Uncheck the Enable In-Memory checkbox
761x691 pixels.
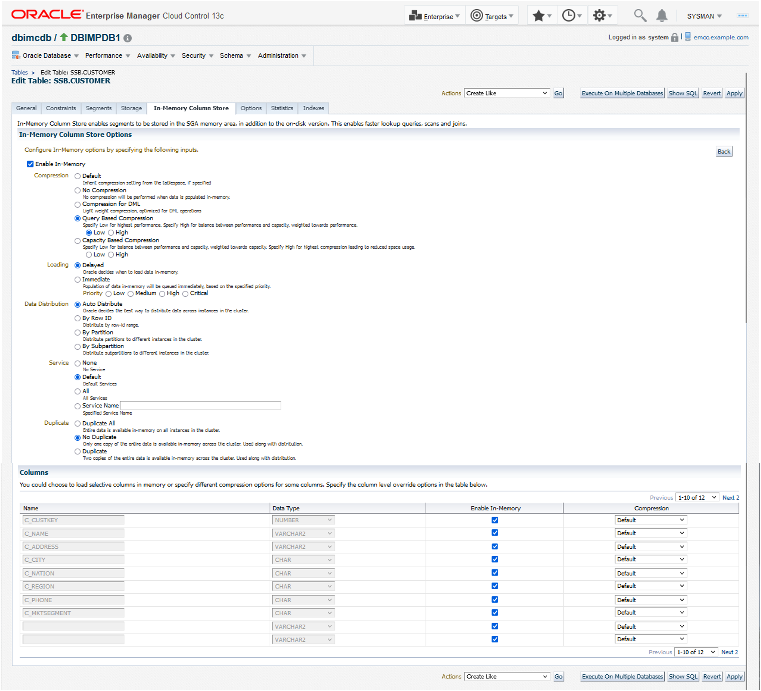coord(30,164)
